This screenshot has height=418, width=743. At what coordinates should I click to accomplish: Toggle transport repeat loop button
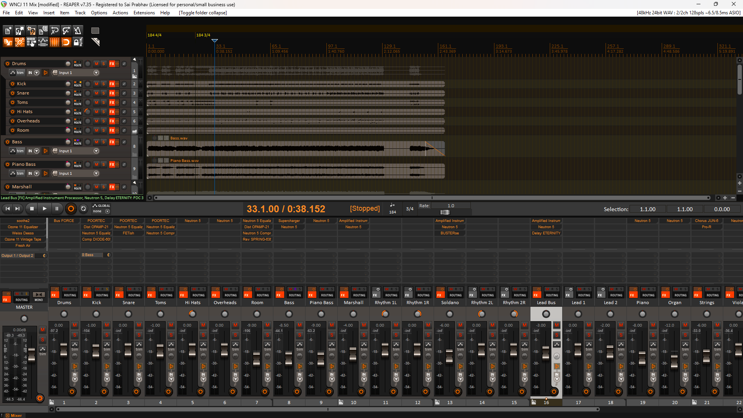[83, 209]
